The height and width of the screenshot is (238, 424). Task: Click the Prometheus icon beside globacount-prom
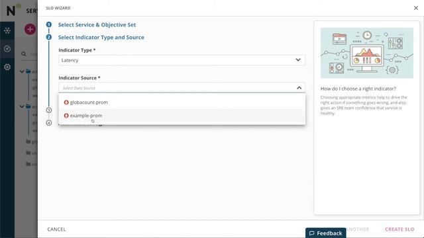click(66, 102)
